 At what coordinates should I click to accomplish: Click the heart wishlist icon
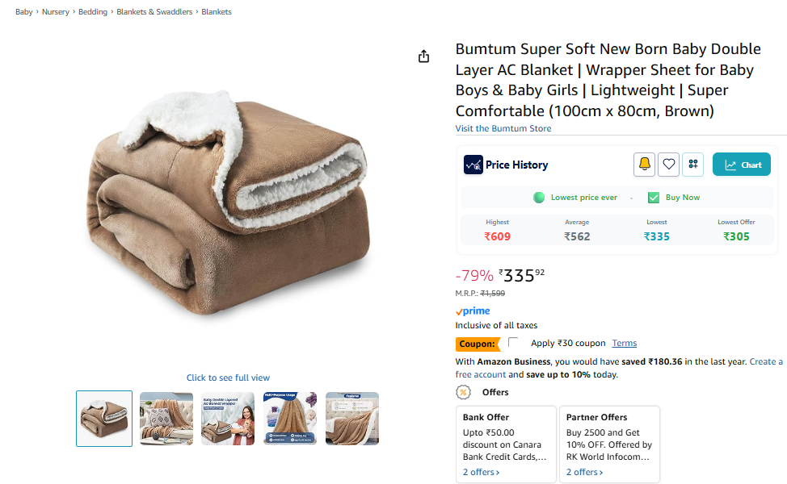[668, 165]
